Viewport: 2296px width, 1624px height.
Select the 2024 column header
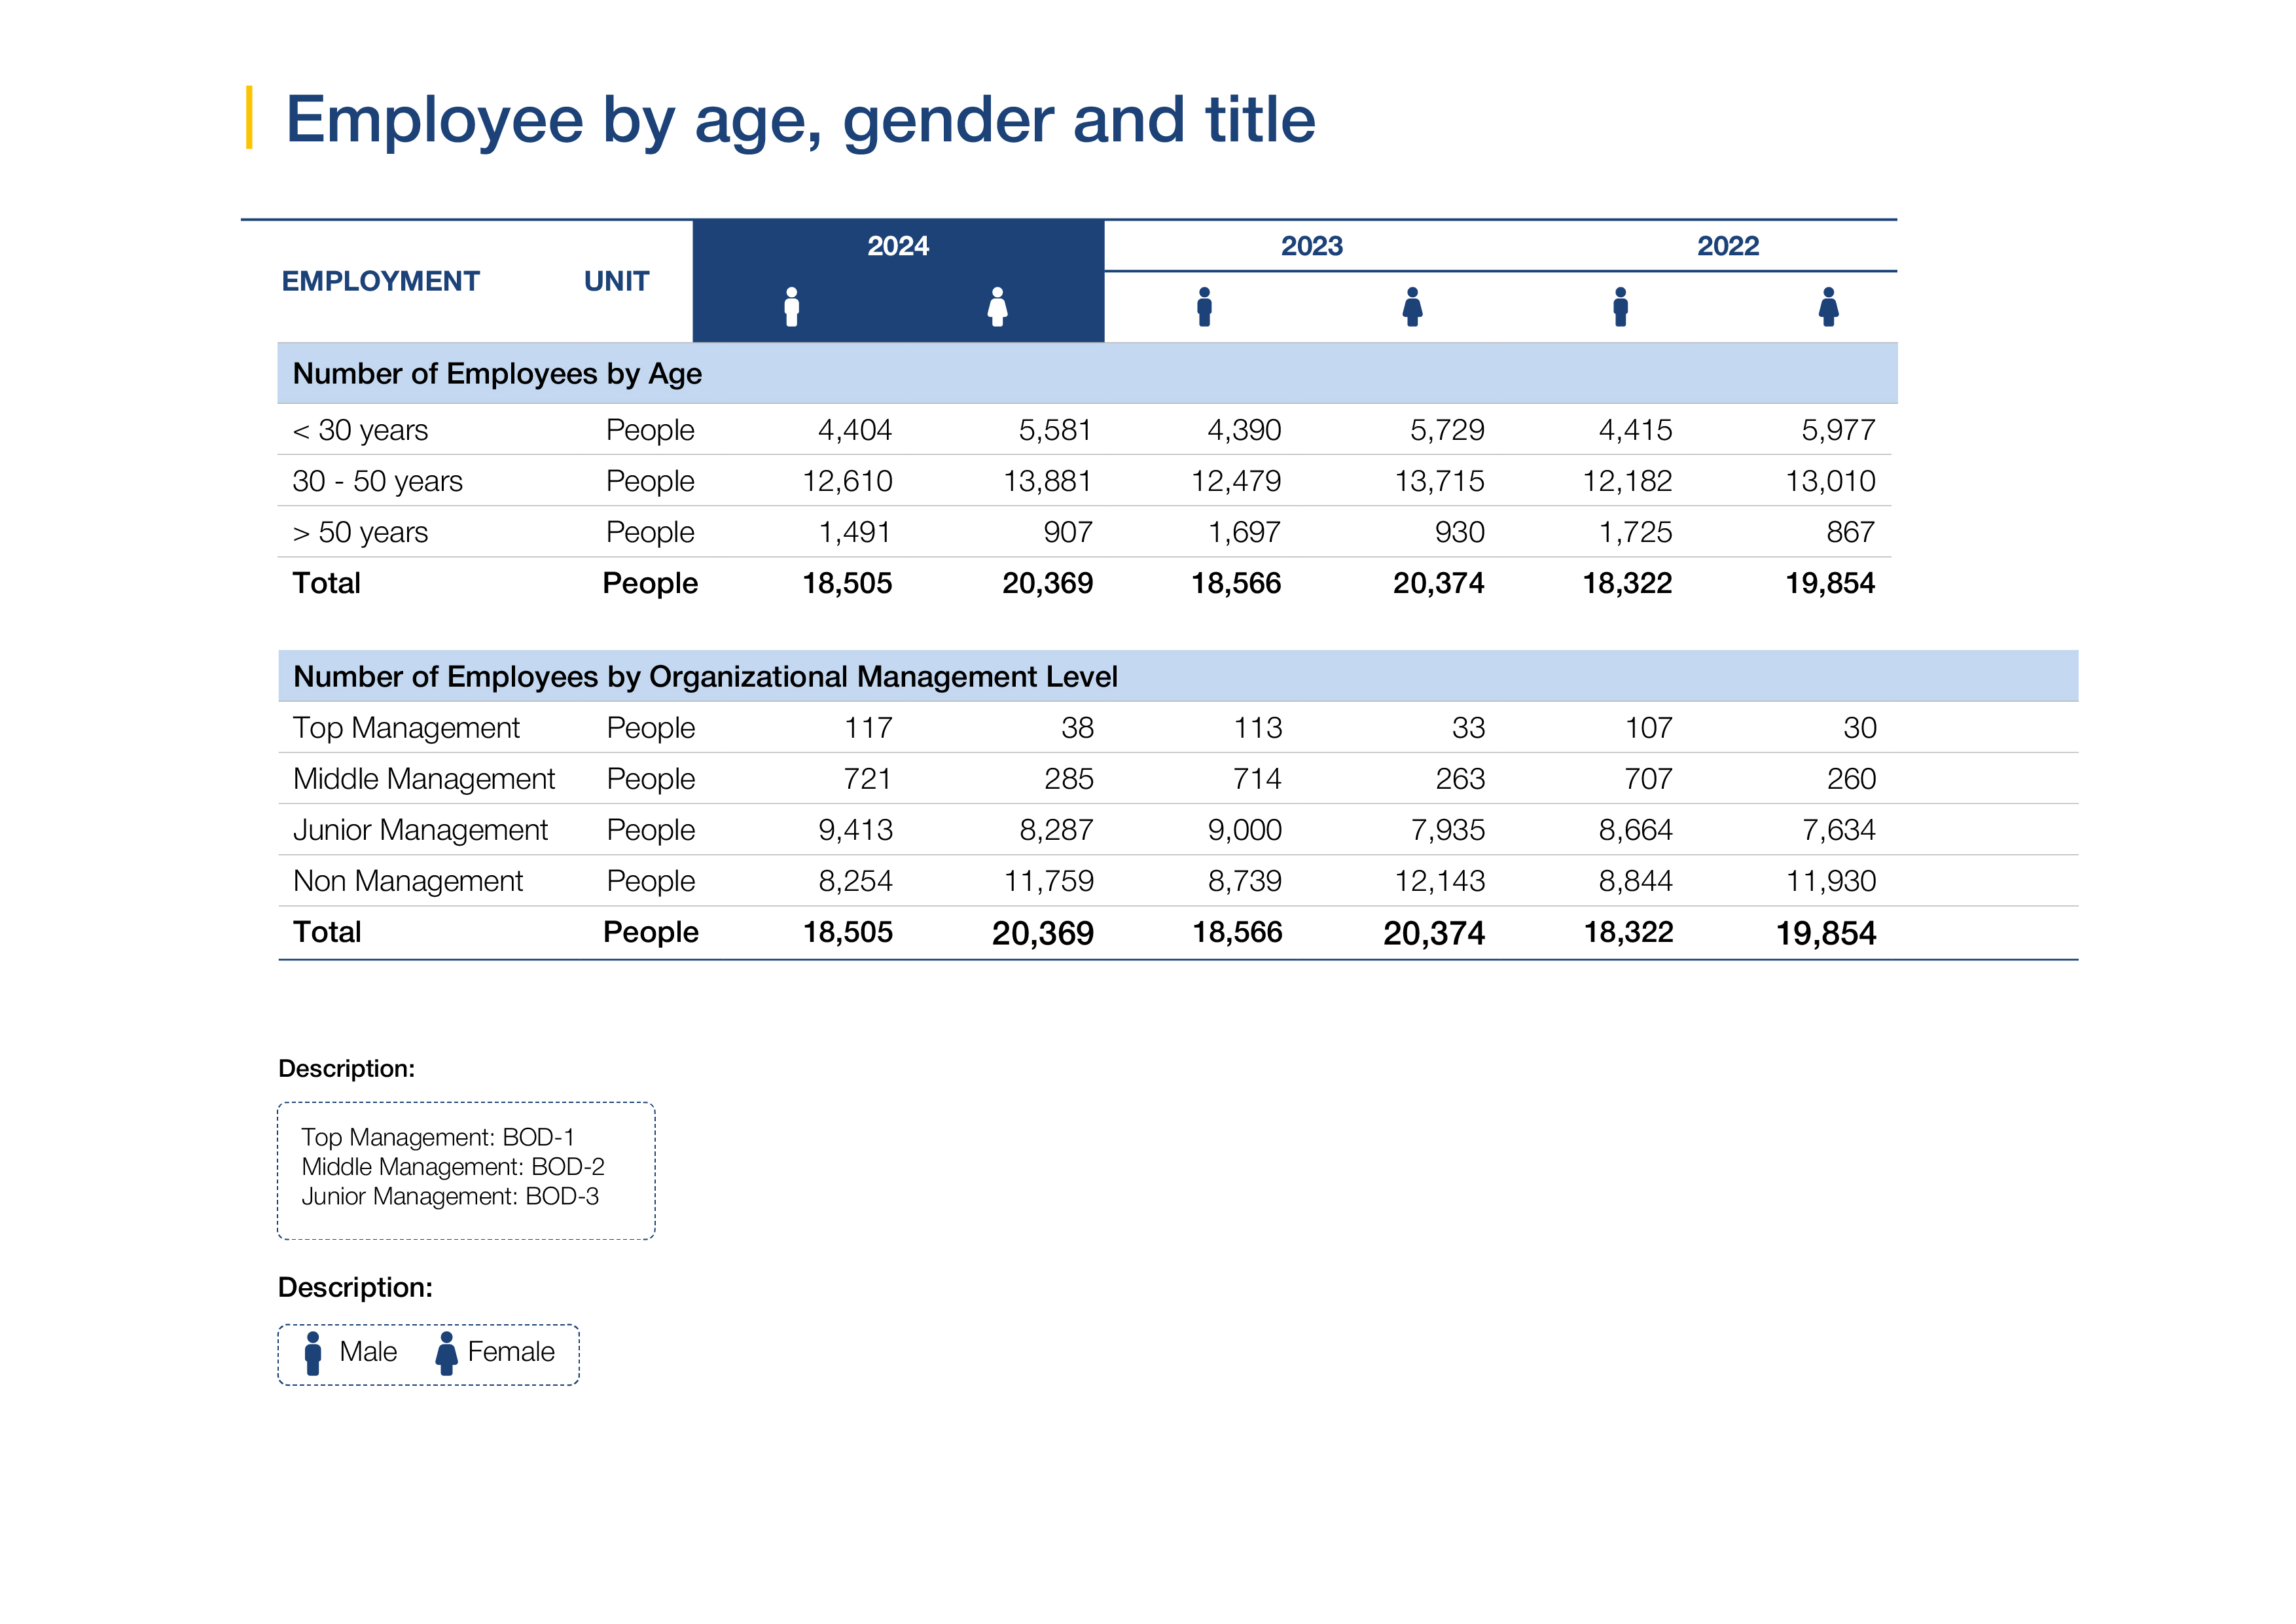(x=898, y=246)
